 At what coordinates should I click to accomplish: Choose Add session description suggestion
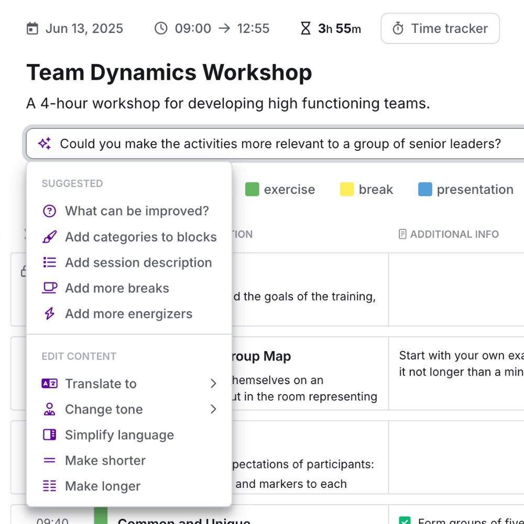pyautogui.click(x=138, y=263)
